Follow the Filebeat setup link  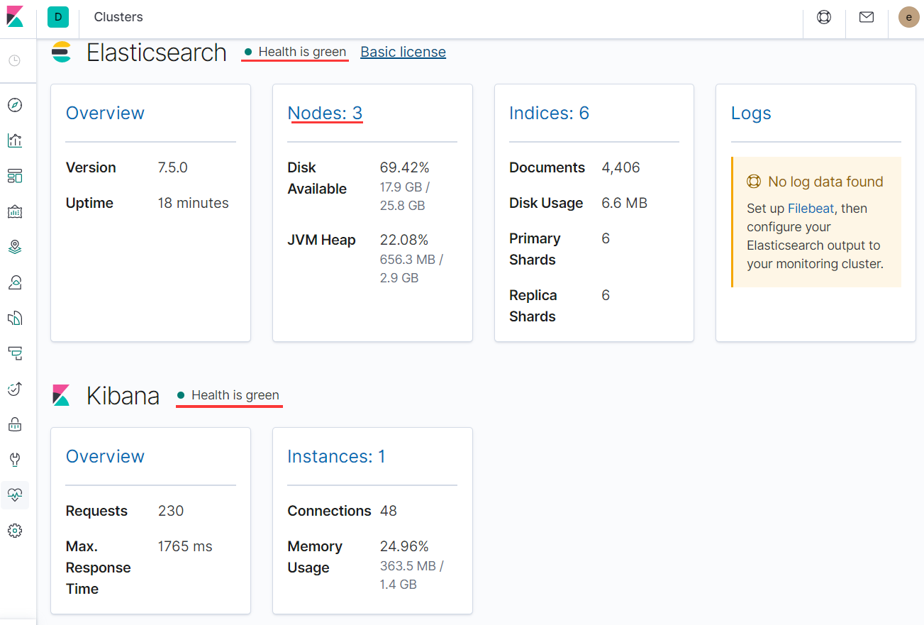tap(812, 209)
